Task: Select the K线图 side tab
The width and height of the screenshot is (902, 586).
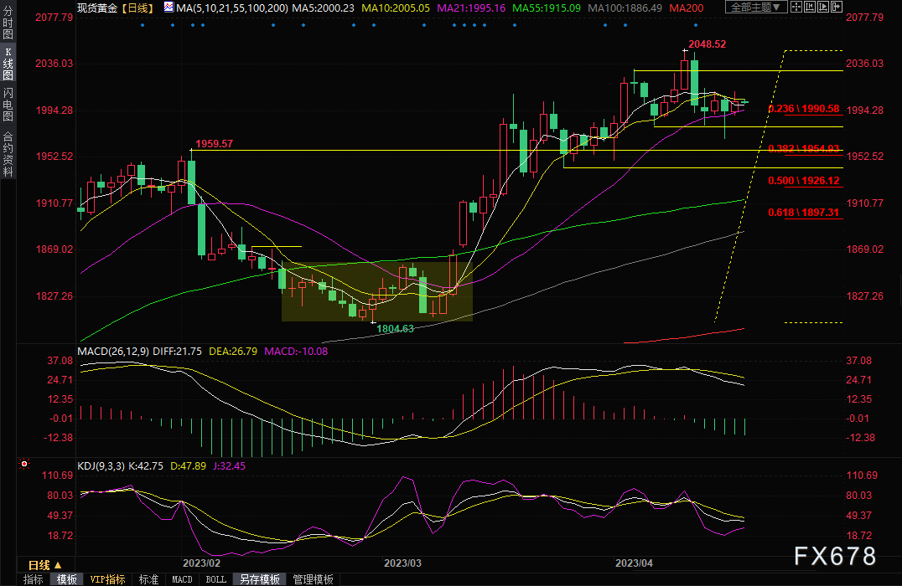Action: pyautogui.click(x=8, y=63)
